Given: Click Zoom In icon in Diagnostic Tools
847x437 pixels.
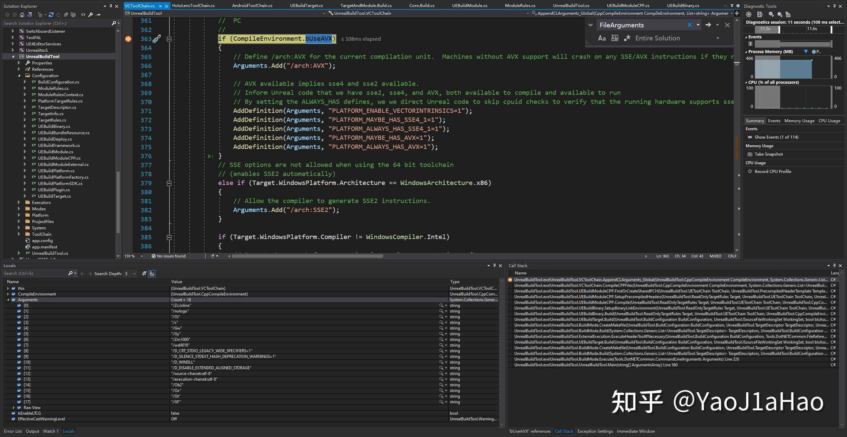Looking at the screenshot, I should tap(771, 14).
